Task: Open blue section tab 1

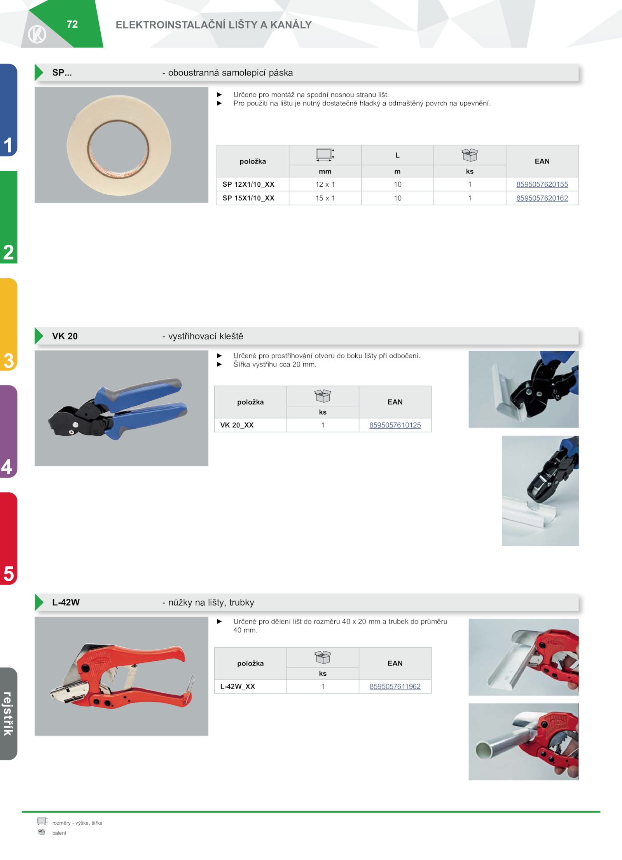Action: tap(9, 110)
